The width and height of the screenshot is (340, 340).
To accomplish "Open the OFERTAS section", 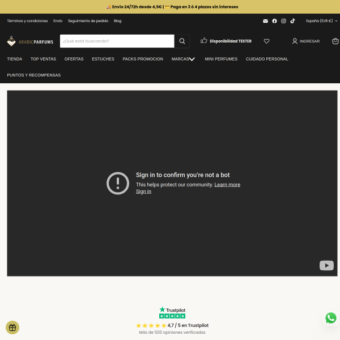I will pyautogui.click(x=74, y=59).
